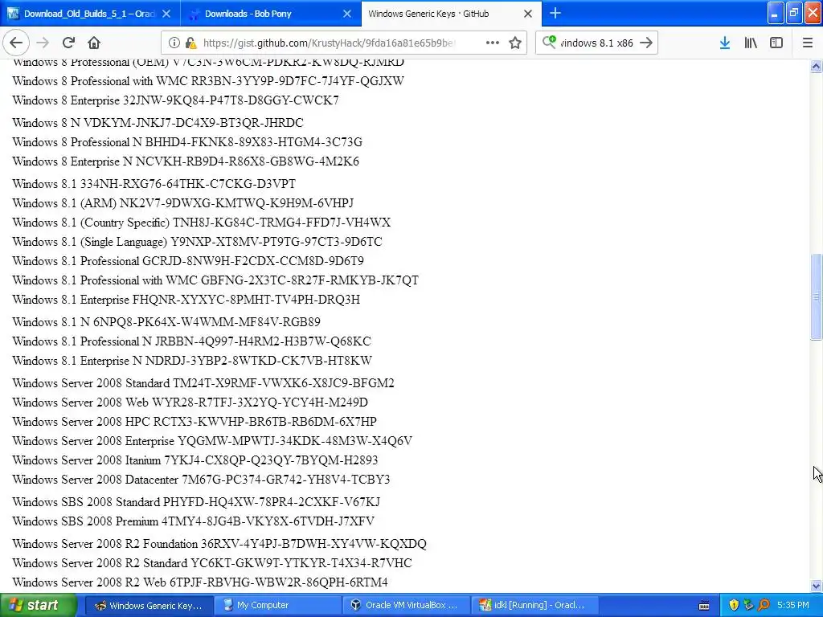This screenshot has width=823, height=617.
Task: Switch to Downloads - Bob Pony tab
Action: tap(248, 14)
